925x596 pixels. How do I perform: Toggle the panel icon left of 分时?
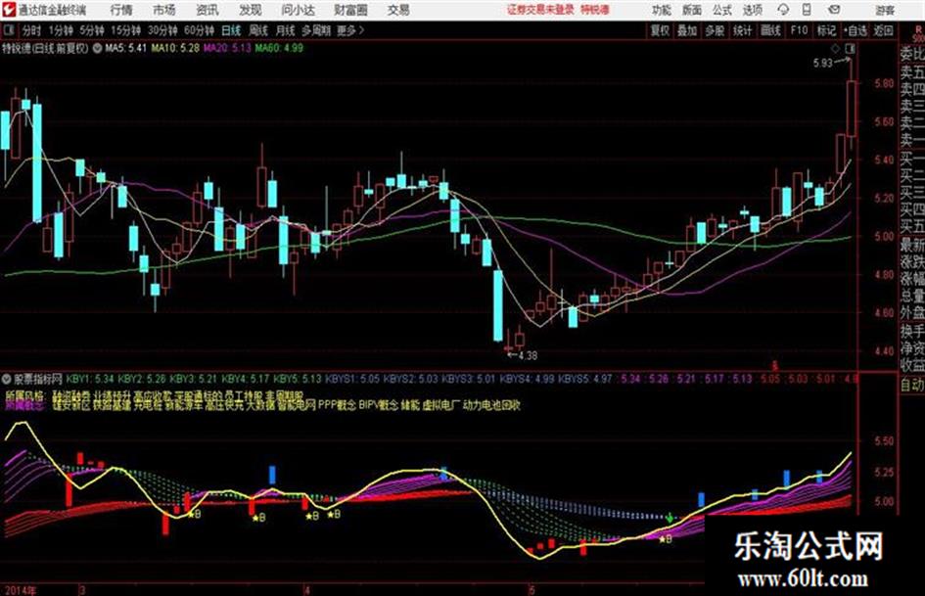pos(8,30)
